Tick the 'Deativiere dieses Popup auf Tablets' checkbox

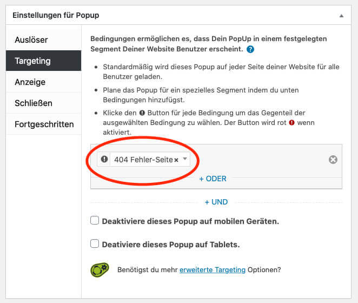click(x=95, y=243)
